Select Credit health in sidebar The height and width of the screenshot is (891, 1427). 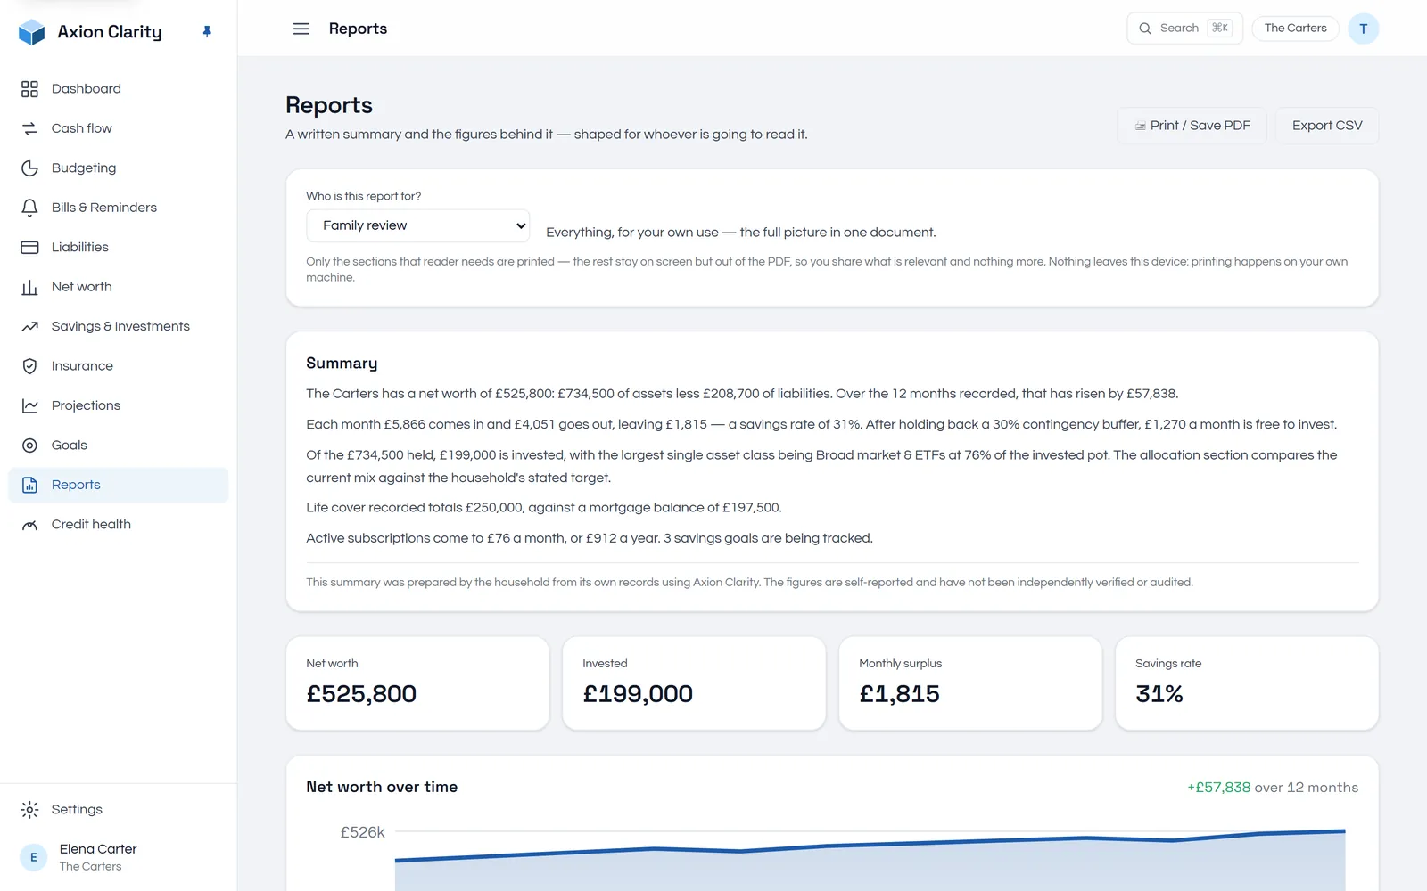(x=119, y=525)
